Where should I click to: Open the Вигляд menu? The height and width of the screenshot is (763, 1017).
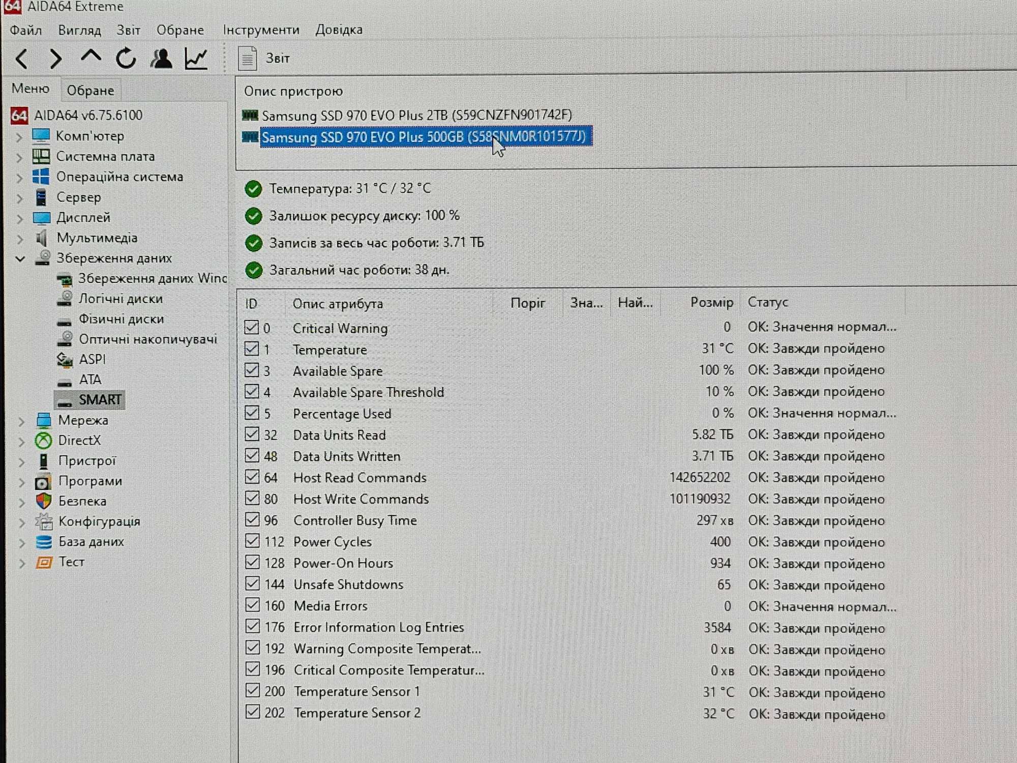point(79,31)
